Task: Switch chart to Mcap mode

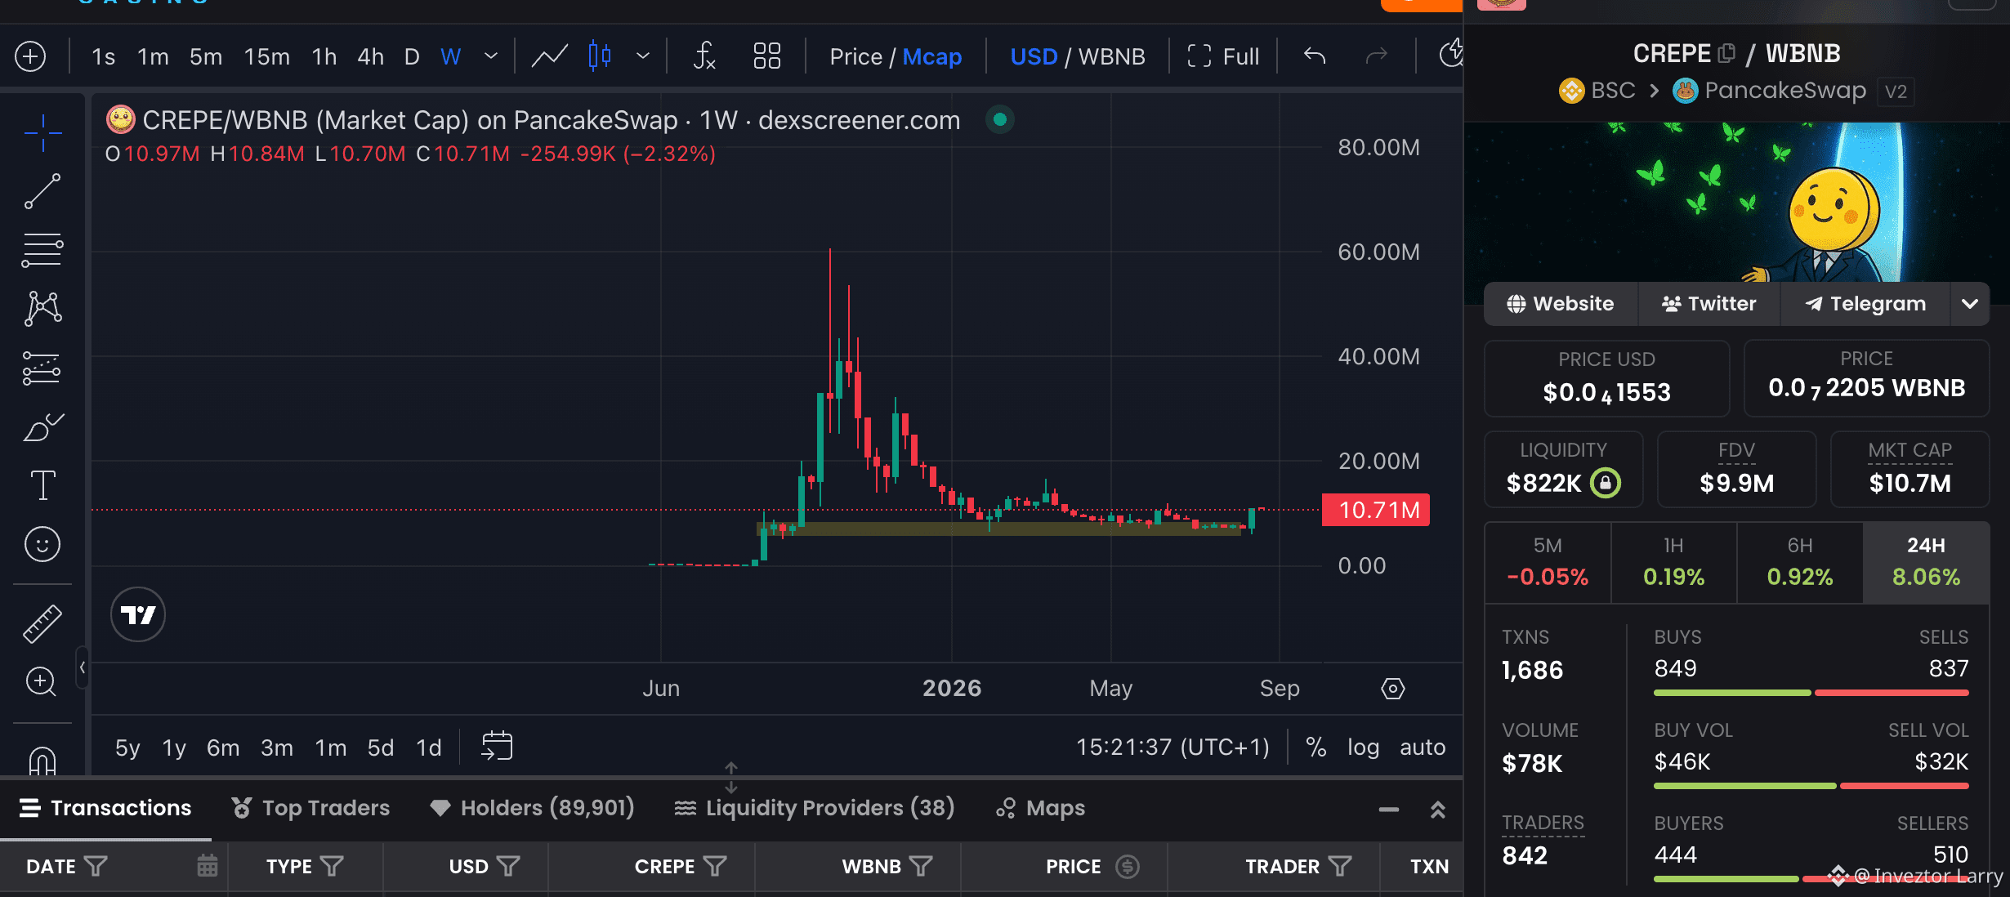Action: (932, 56)
